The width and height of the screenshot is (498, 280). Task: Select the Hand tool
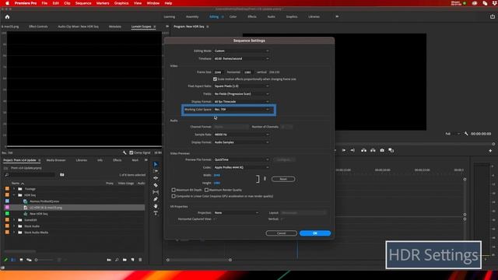point(156,206)
